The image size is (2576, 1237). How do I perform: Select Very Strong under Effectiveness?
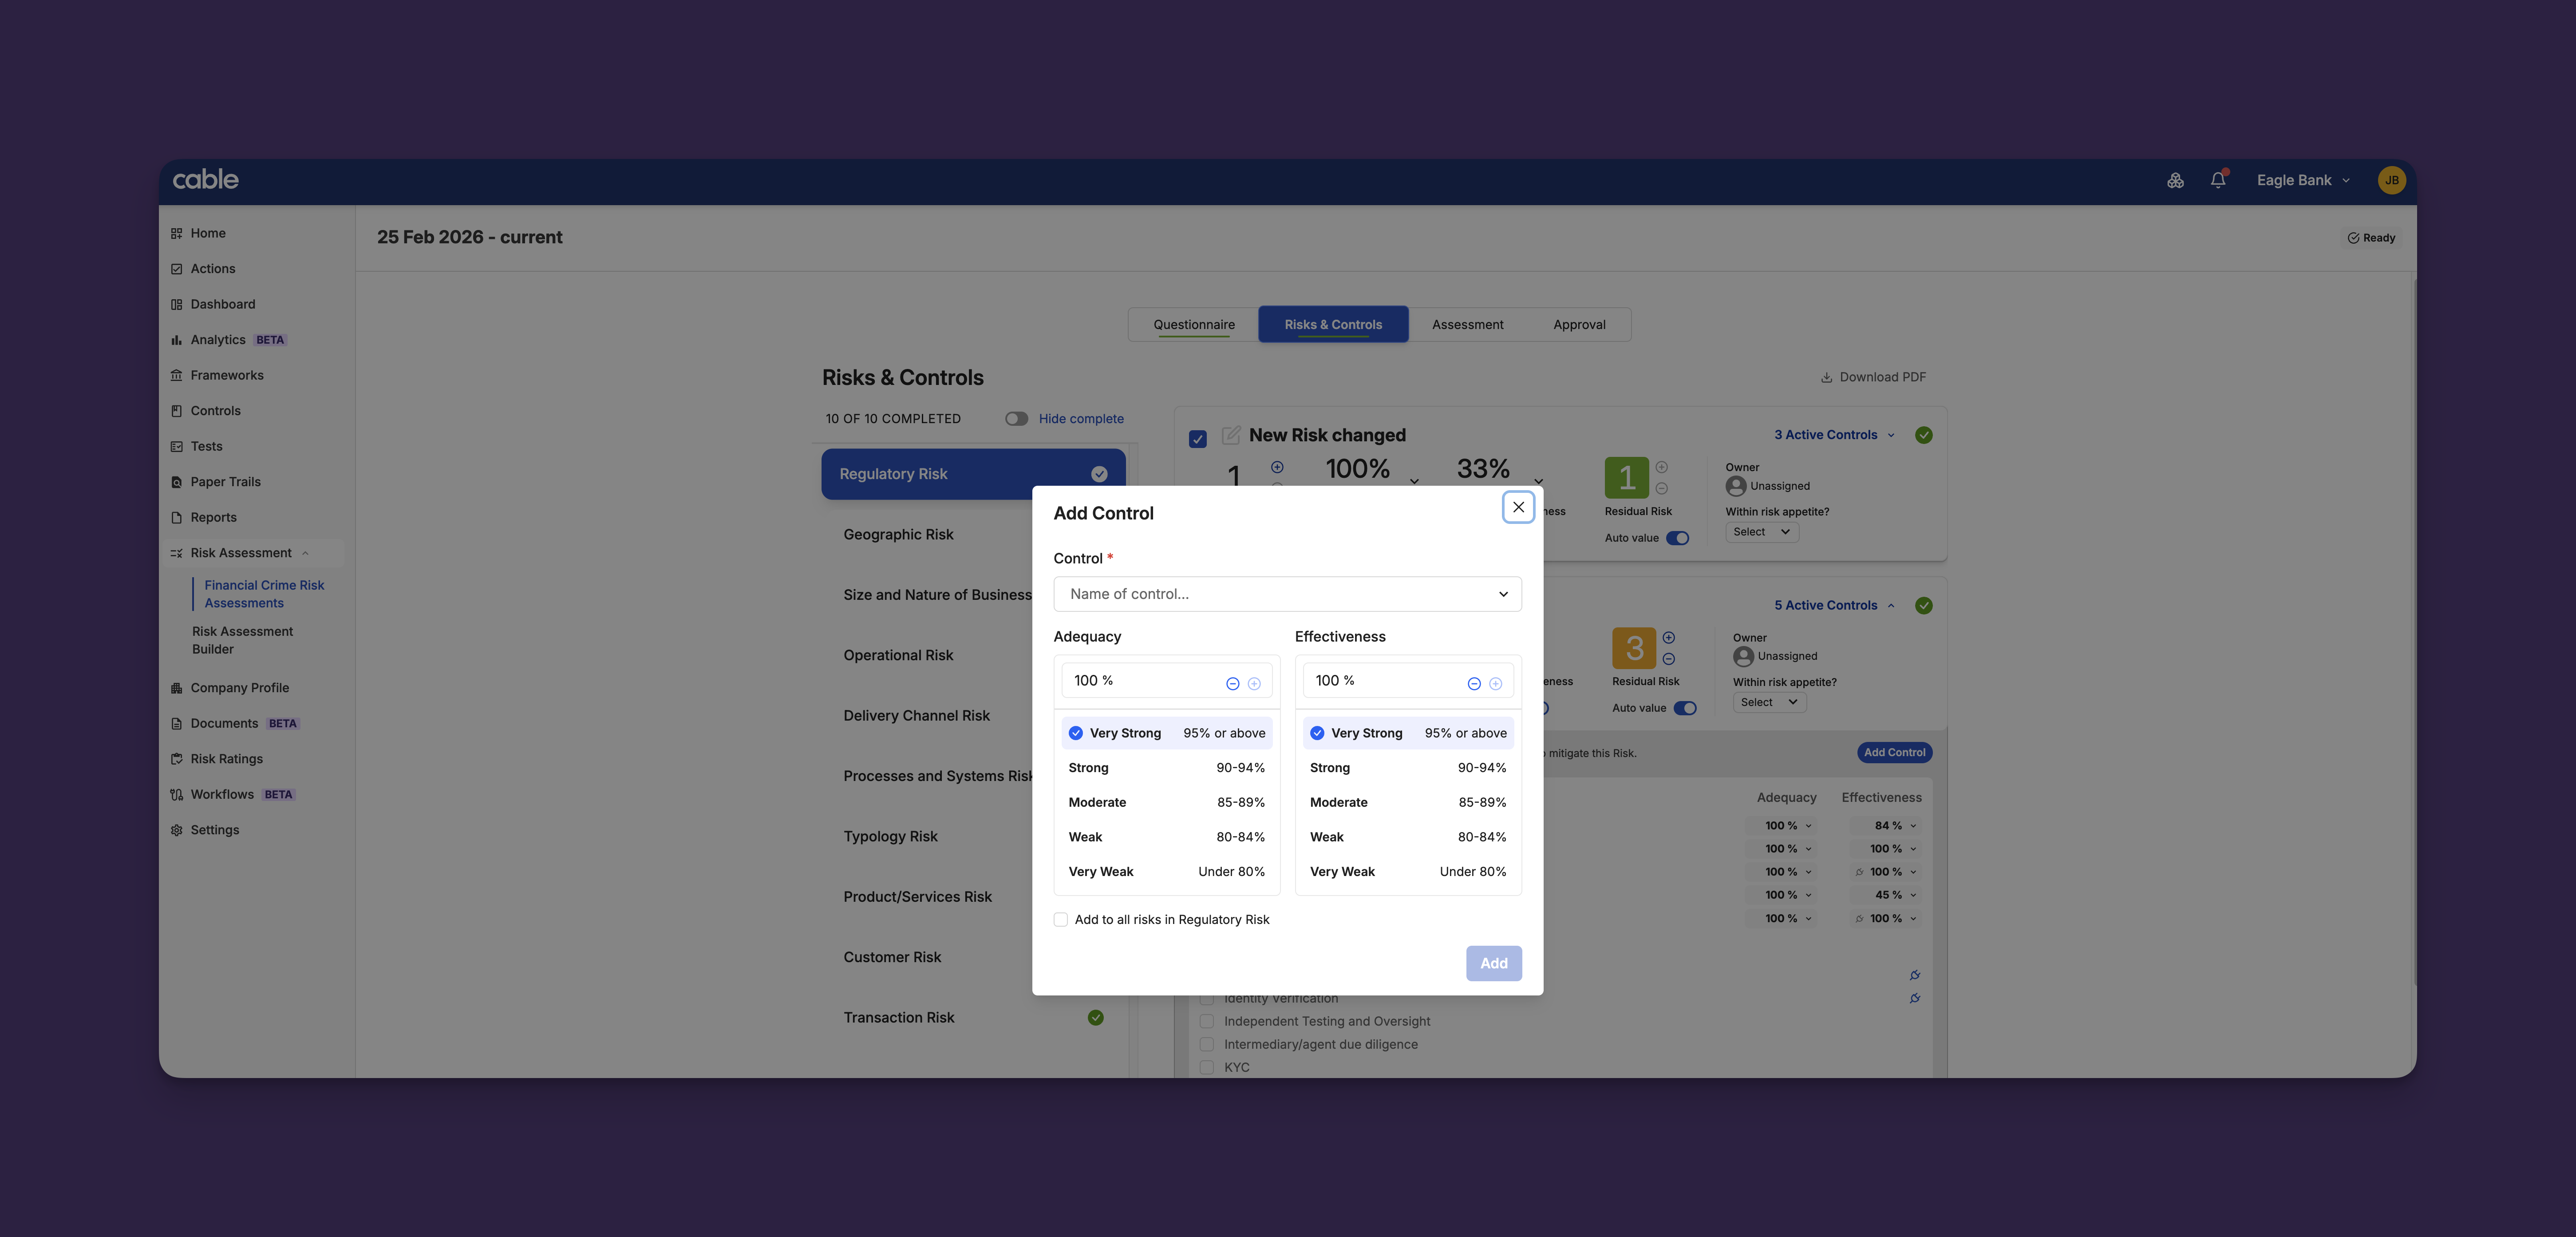[1408, 733]
